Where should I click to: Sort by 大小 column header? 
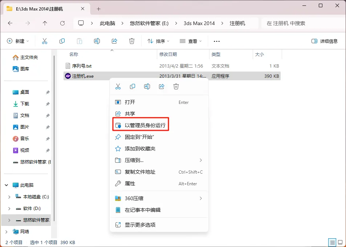[260, 54]
